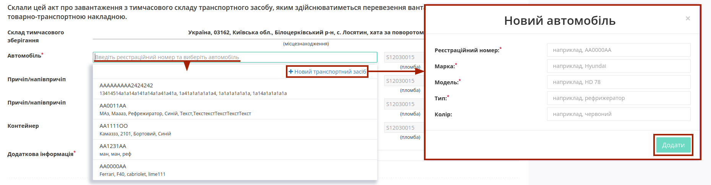The height and width of the screenshot is (185, 711).
Task: Click first Причіп/напівпричіп seal field
Action: point(404,81)
